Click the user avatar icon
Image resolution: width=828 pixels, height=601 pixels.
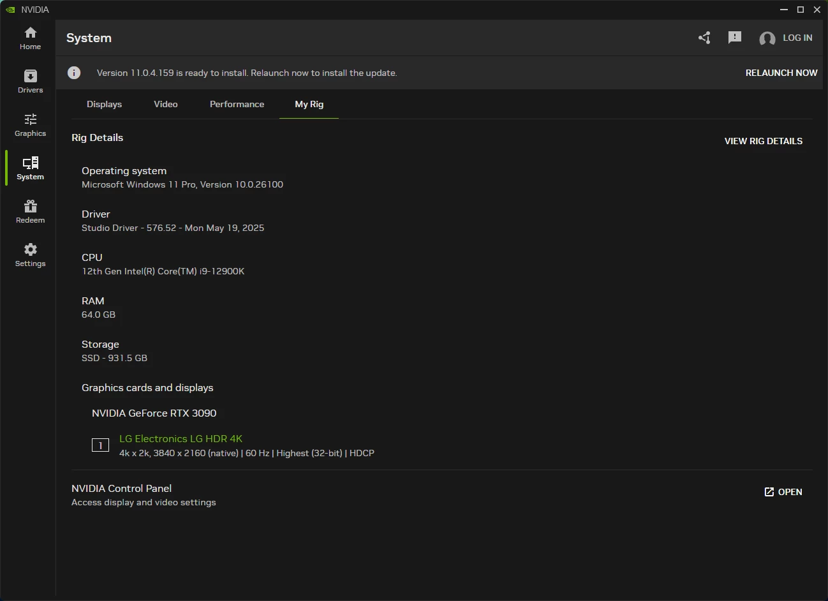(767, 38)
